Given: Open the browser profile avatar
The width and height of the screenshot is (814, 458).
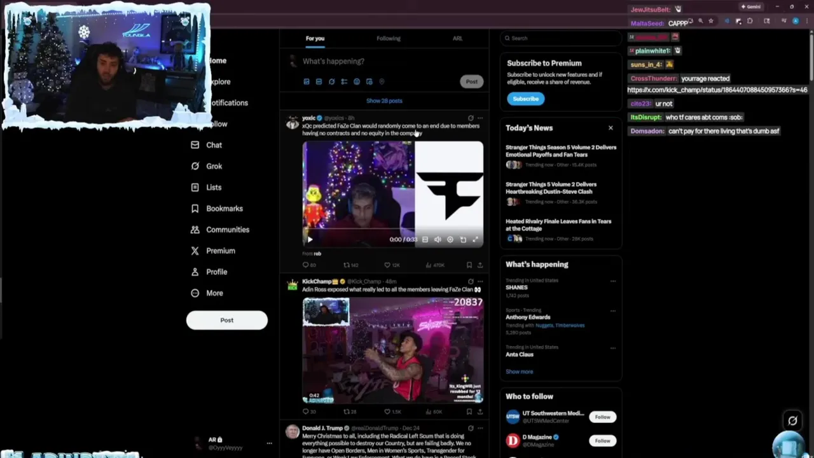Looking at the screenshot, I should (x=796, y=21).
